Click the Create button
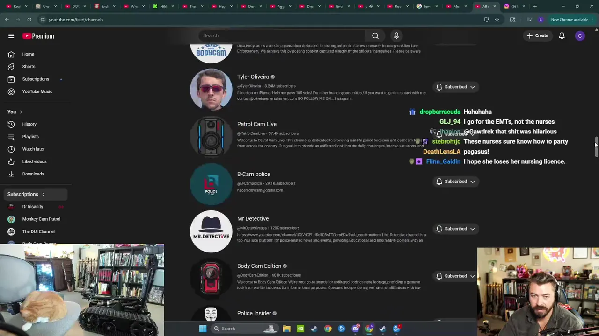The height and width of the screenshot is (336, 599). click(537, 36)
